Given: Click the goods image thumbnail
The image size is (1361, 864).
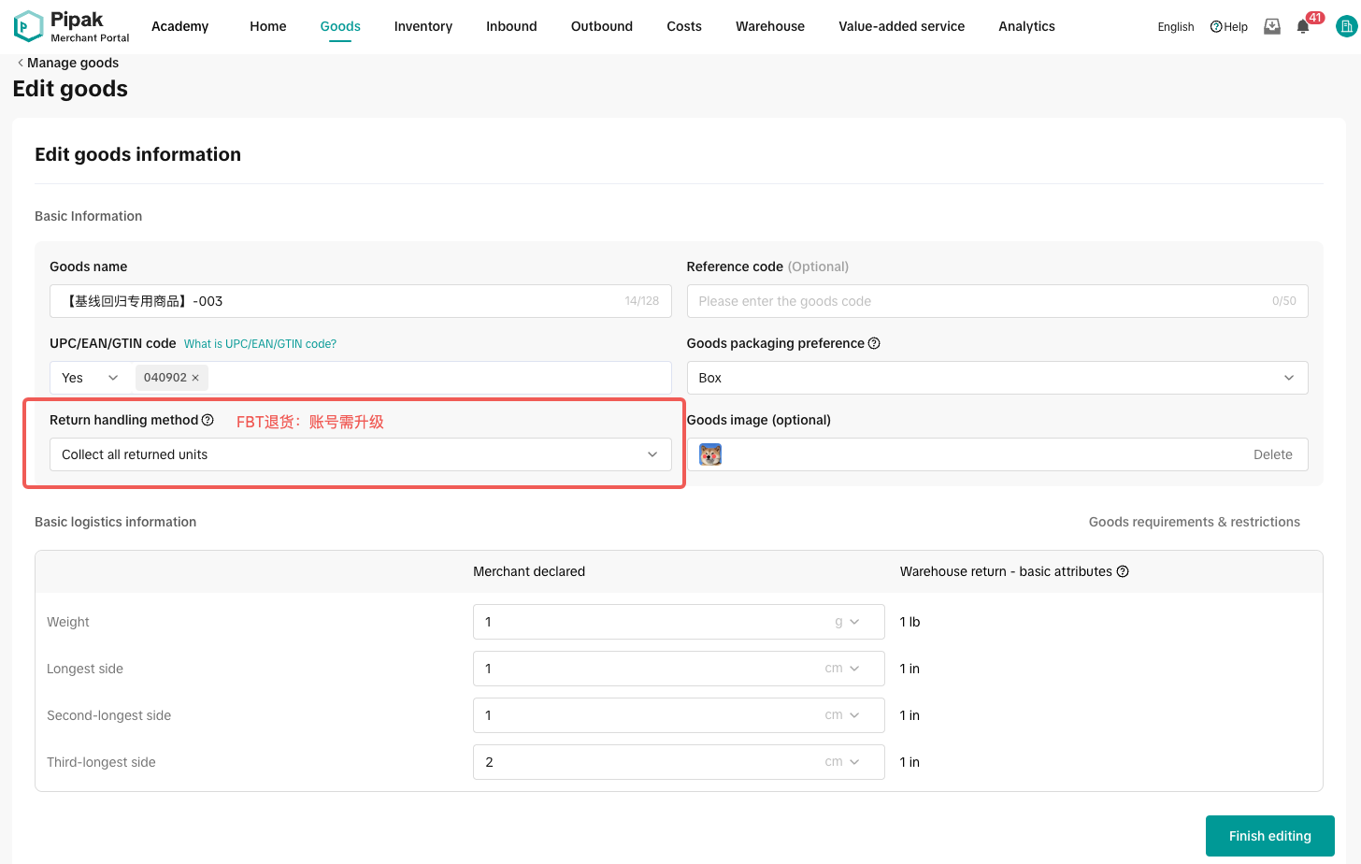Looking at the screenshot, I should (x=710, y=454).
